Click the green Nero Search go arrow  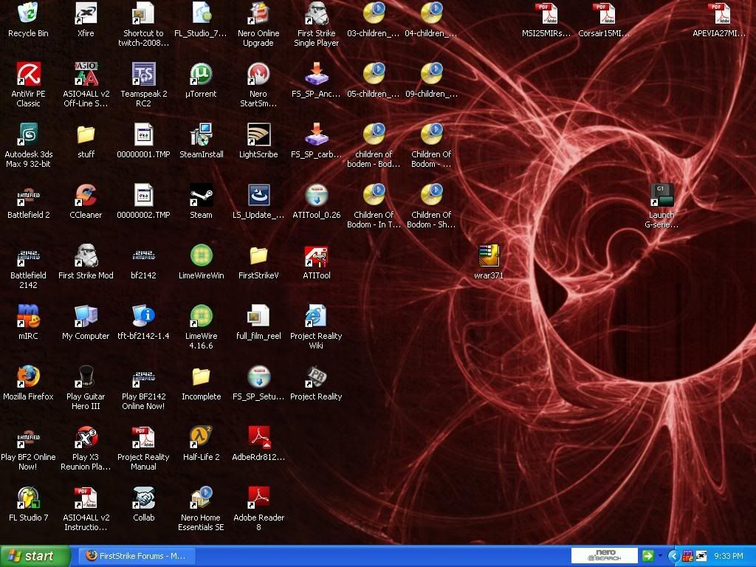647,556
